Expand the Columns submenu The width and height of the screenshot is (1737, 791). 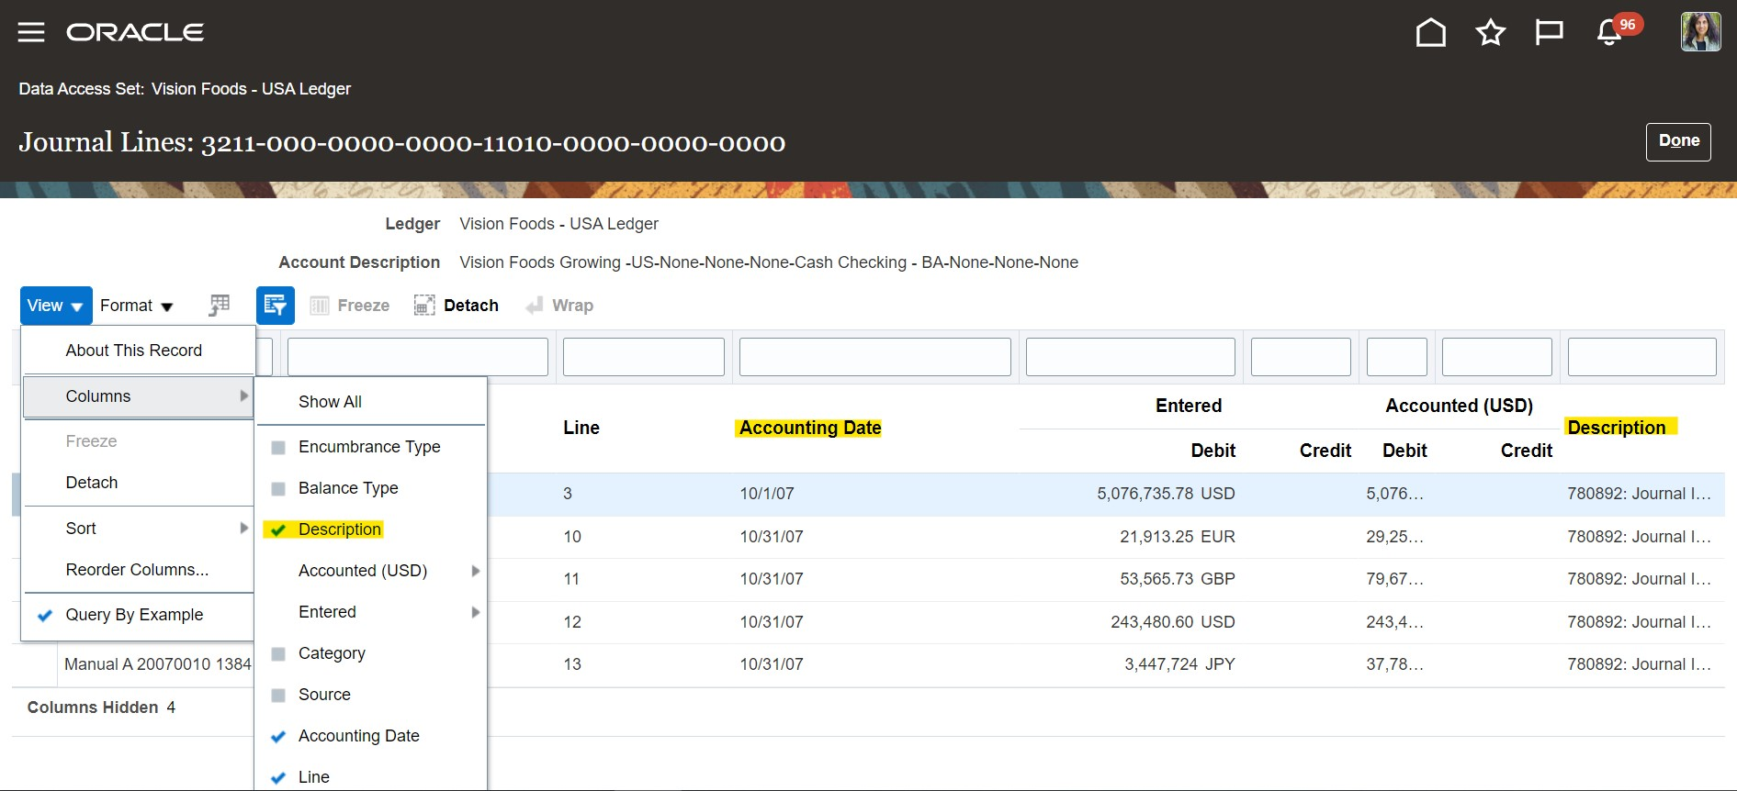point(138,396)
